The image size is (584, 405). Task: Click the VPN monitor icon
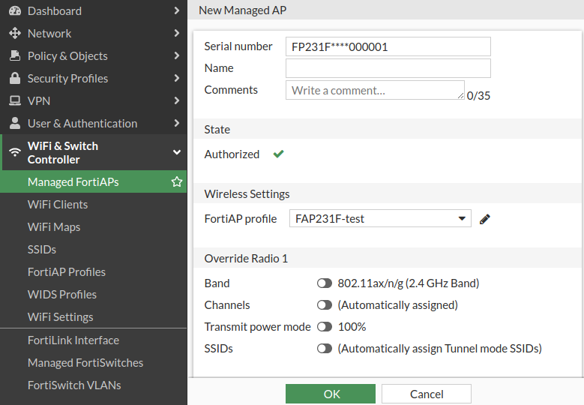point(14,101)
